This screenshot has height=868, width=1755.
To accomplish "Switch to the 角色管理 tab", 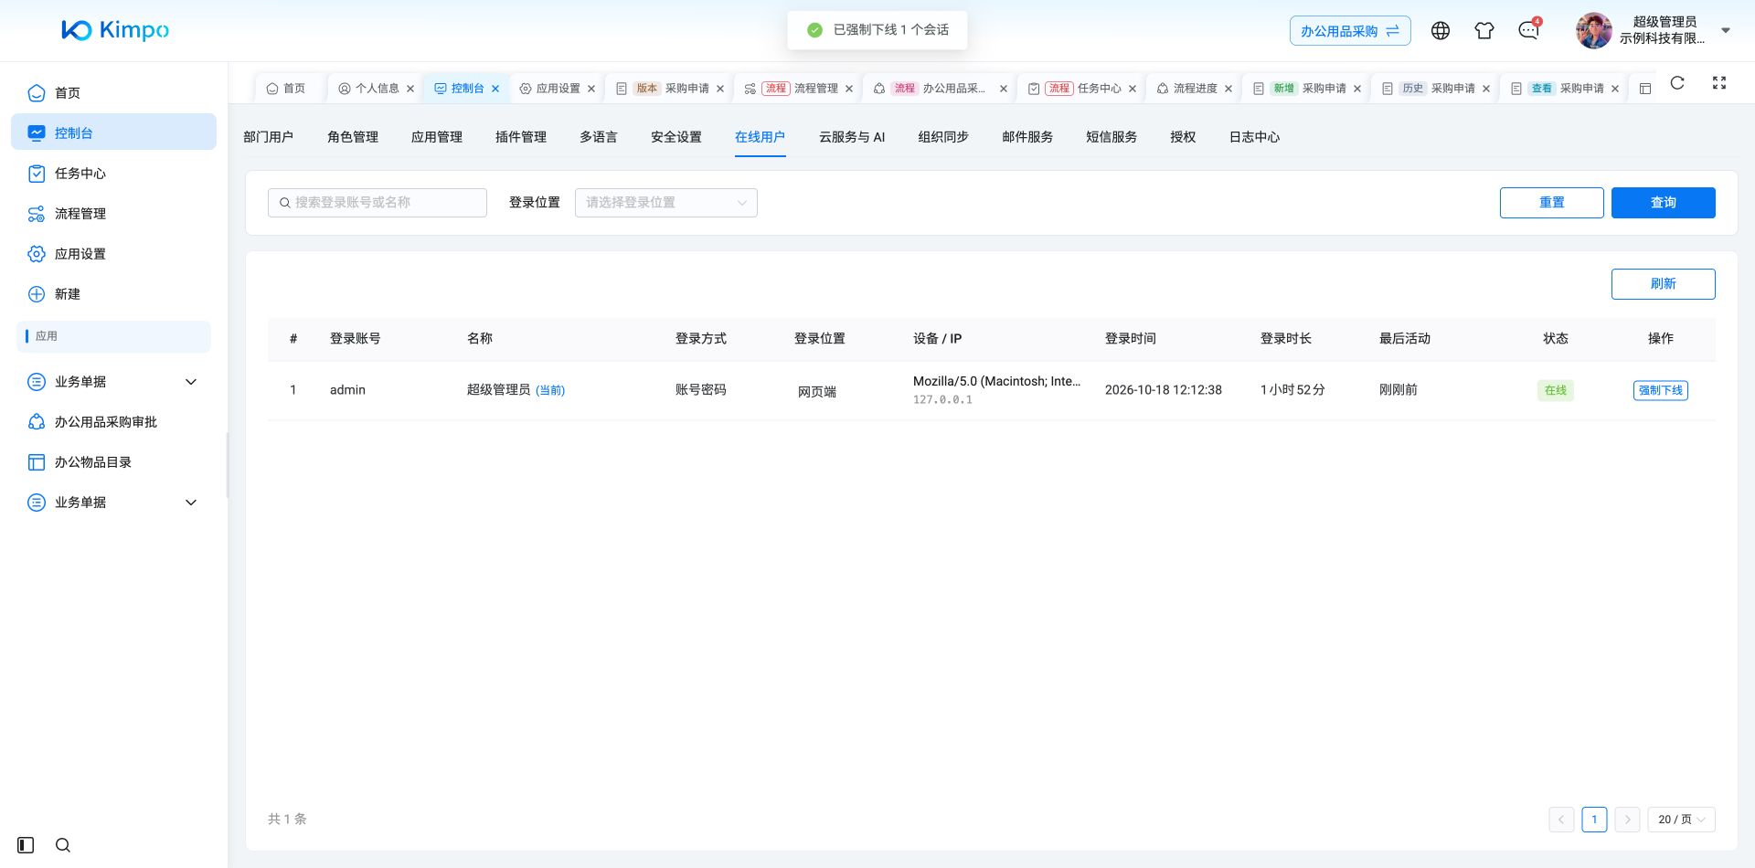I will [x=353, y=137].
